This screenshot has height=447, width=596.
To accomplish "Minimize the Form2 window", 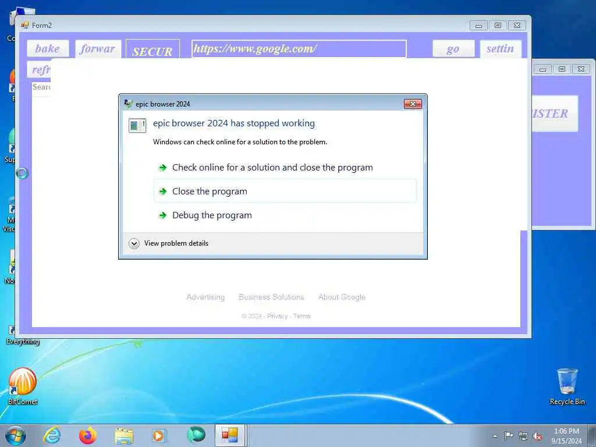I will click(478, 26).
